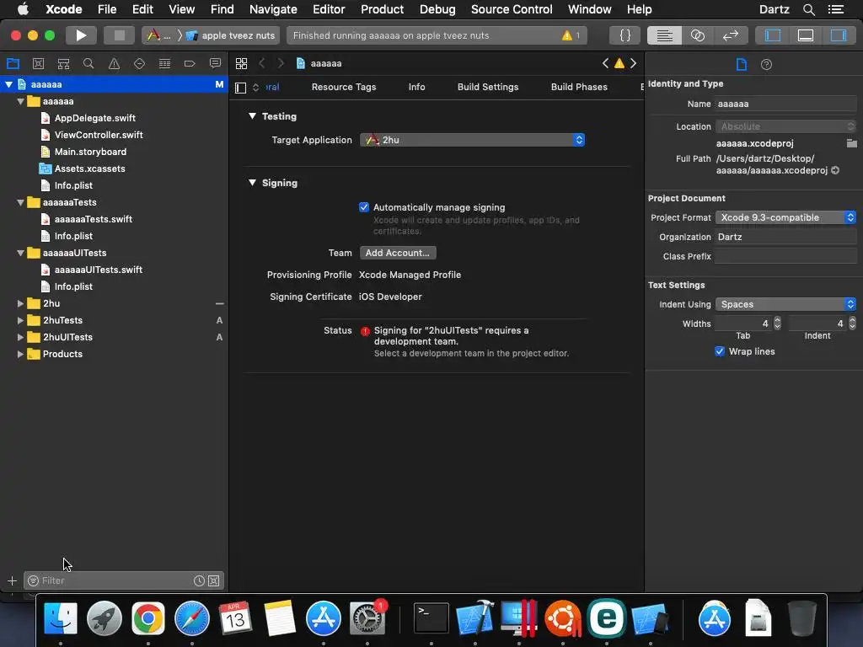The height and width of the screenshot is (647, 863).
Task: Toggle source-control status filter icon
Action: 214,581
